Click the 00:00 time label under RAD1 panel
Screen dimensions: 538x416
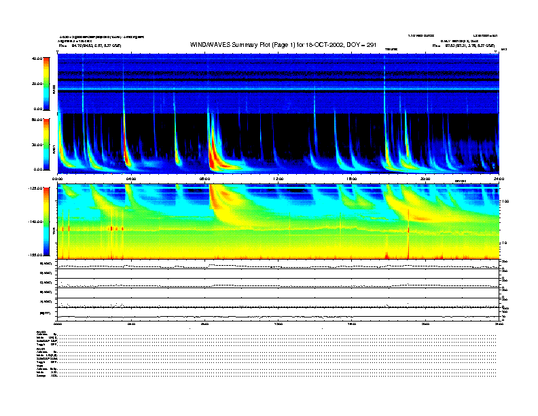tap(57, 179)
